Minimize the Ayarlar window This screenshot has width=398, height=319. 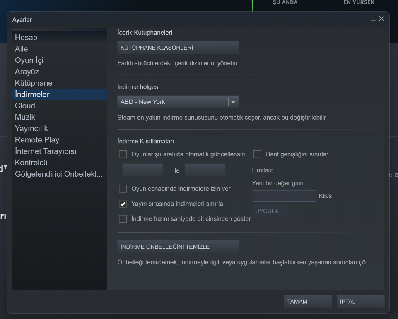pos(373,19)
